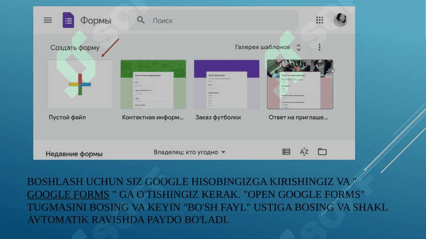Open Заказ футболки template thumbnail
This screenshot has height=239, width=426.
pyautogui.click(x=227, y=85)
